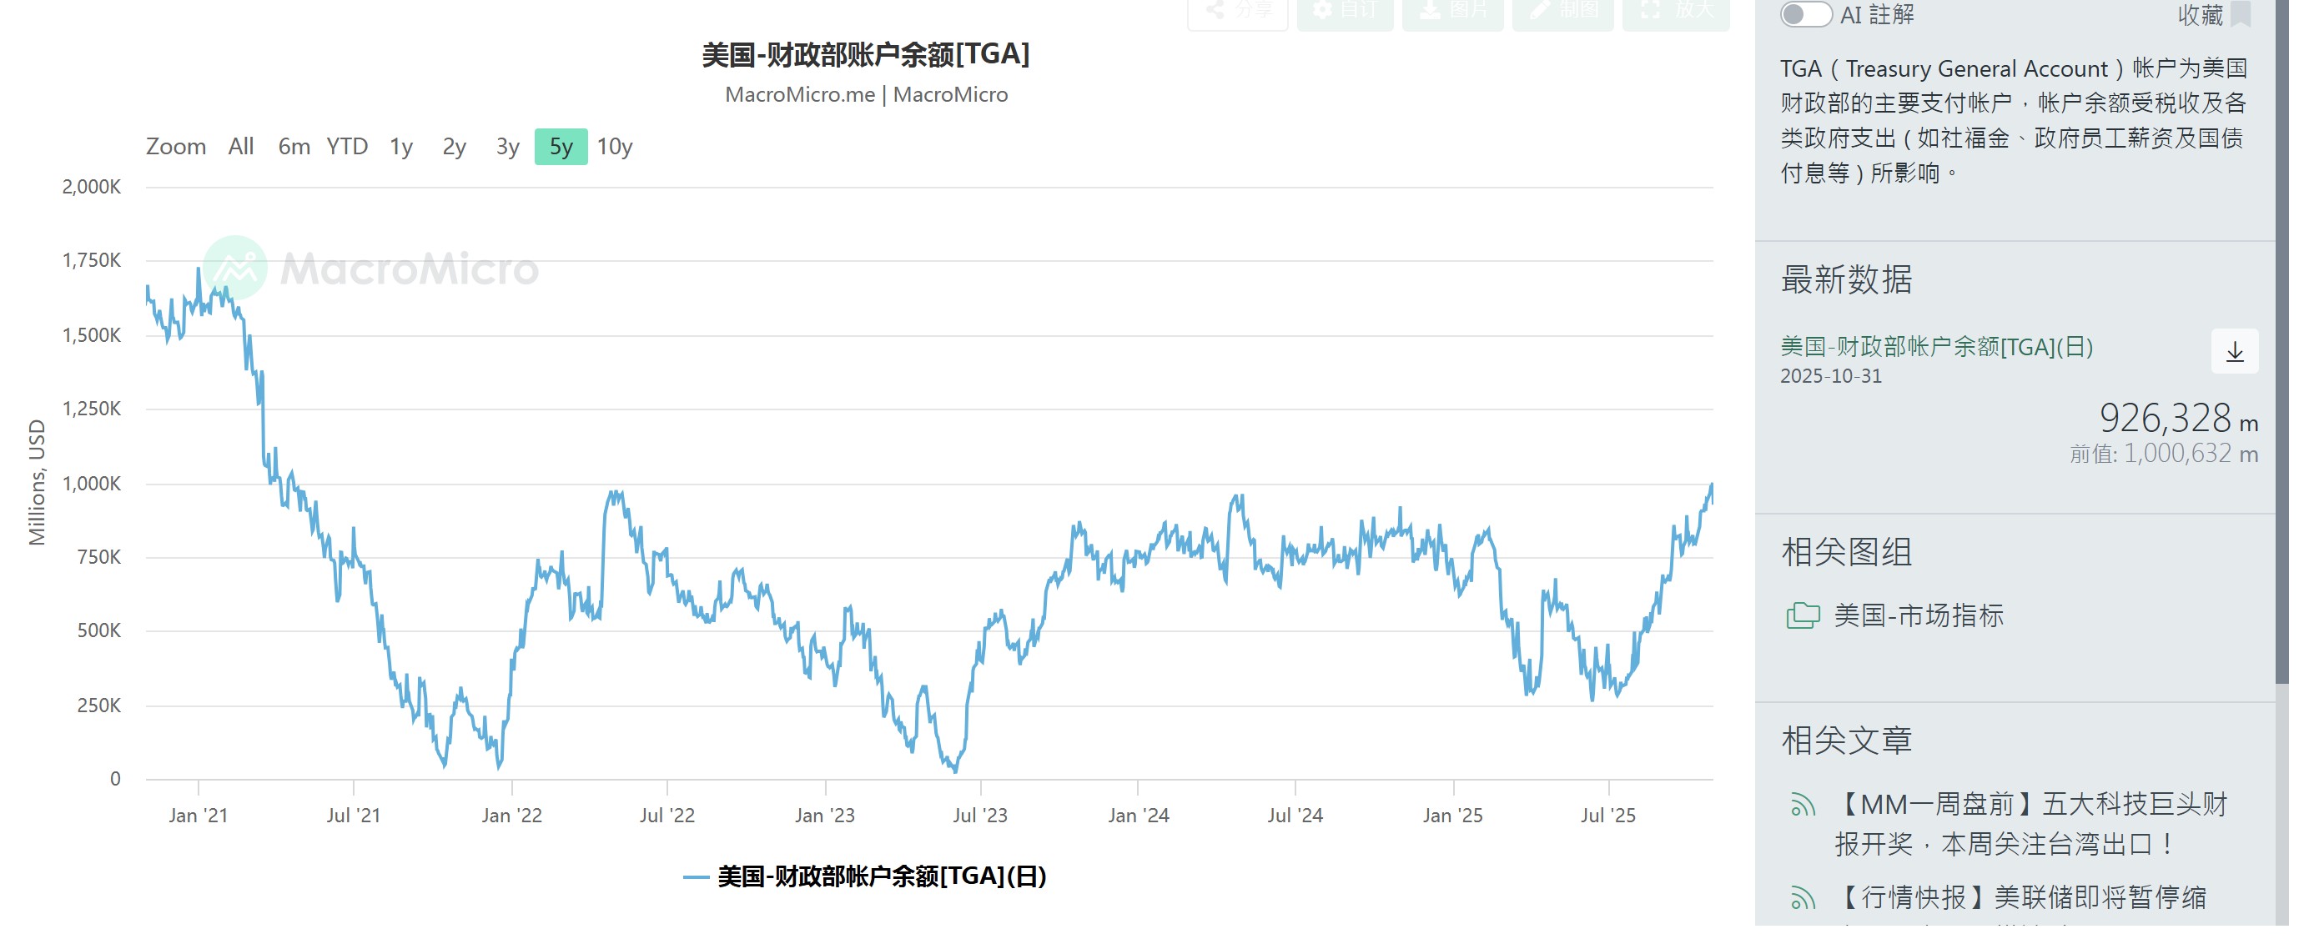
Task: Open the 美国-财政部帐户余额[TGA](日) data link
Action: pyautogui.click(x=1936, y=347)
